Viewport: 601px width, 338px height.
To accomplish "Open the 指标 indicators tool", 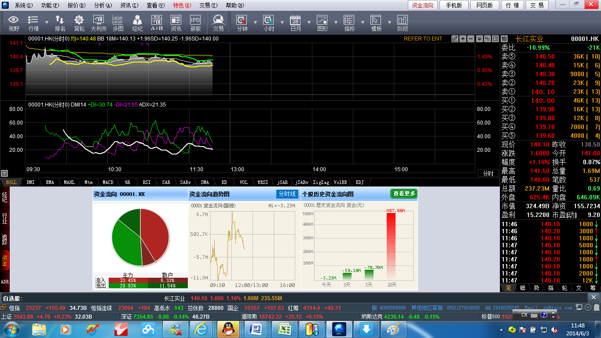I will point(349,23).
